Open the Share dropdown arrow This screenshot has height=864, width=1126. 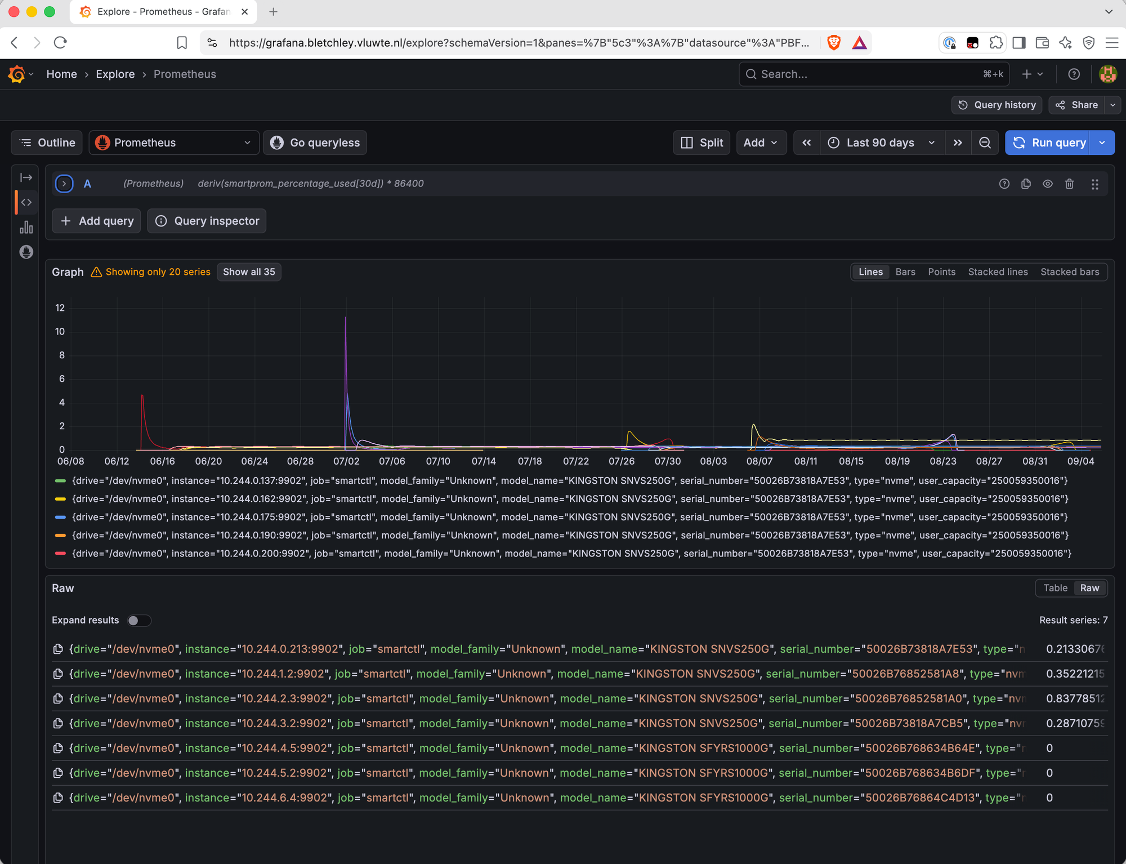[x=1112, y=105]
